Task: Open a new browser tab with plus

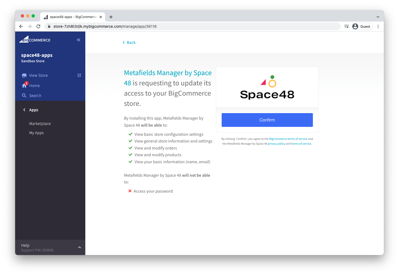Action: (x=111, y=17)
